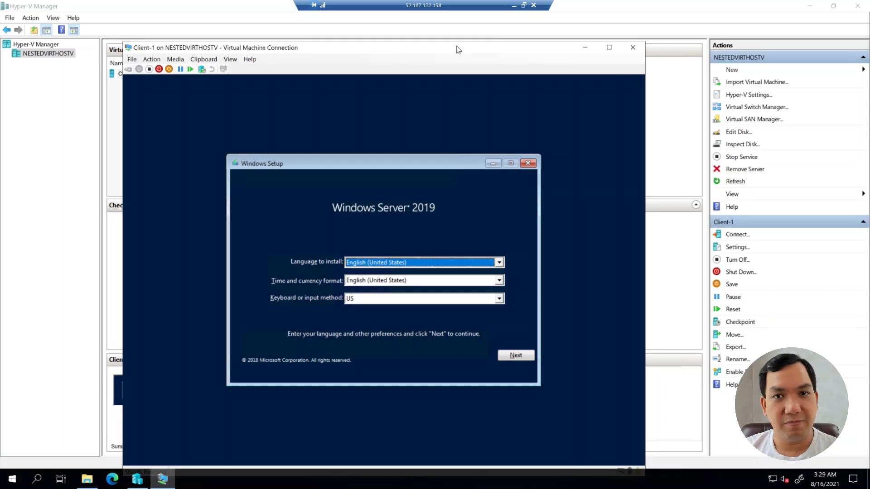Click Shut Down action for Client-1
The height and width of the screenshot is (489, 870).
pyautogui.click(x=741, y=272)
